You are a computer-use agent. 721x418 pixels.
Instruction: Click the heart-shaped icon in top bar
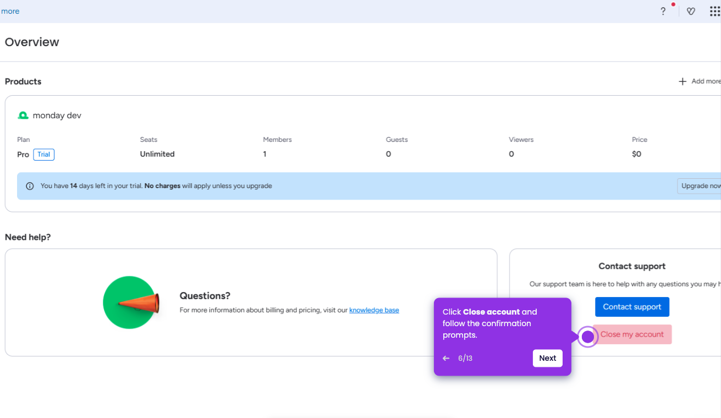[691, 11]
